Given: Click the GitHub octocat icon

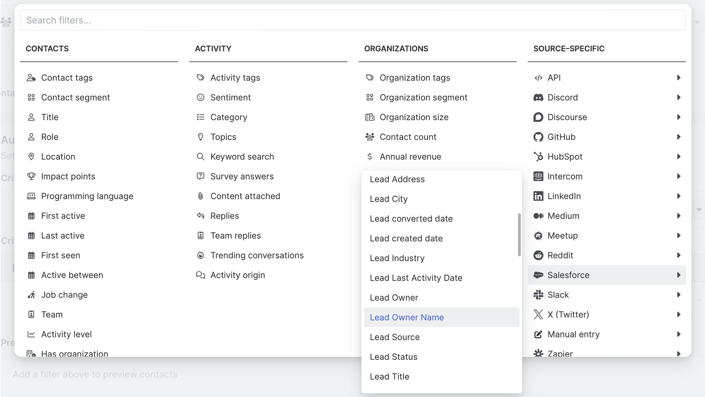Looking at the screenshot, I should (538, 137).
